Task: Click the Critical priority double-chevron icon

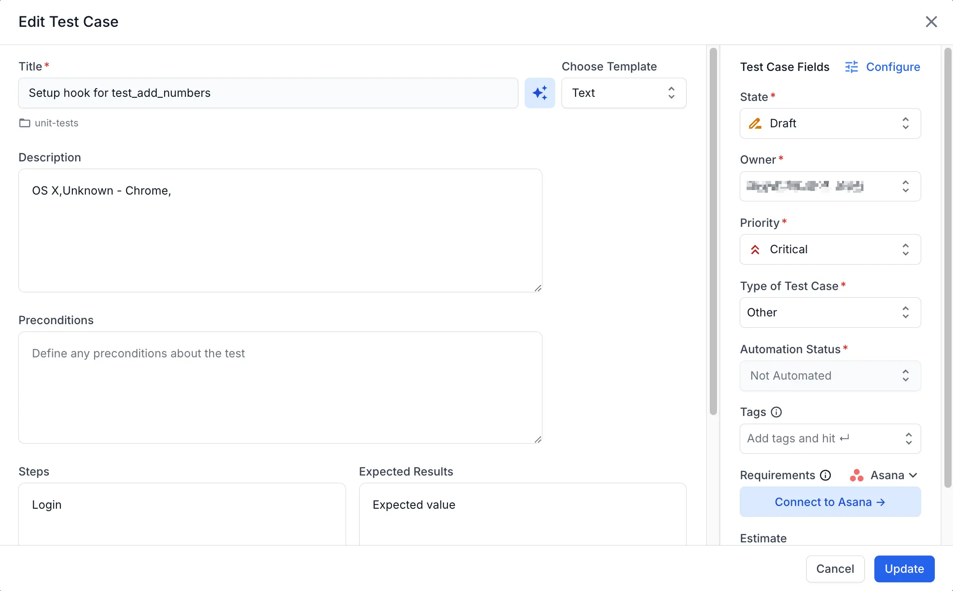Action: tap(755, 249)
